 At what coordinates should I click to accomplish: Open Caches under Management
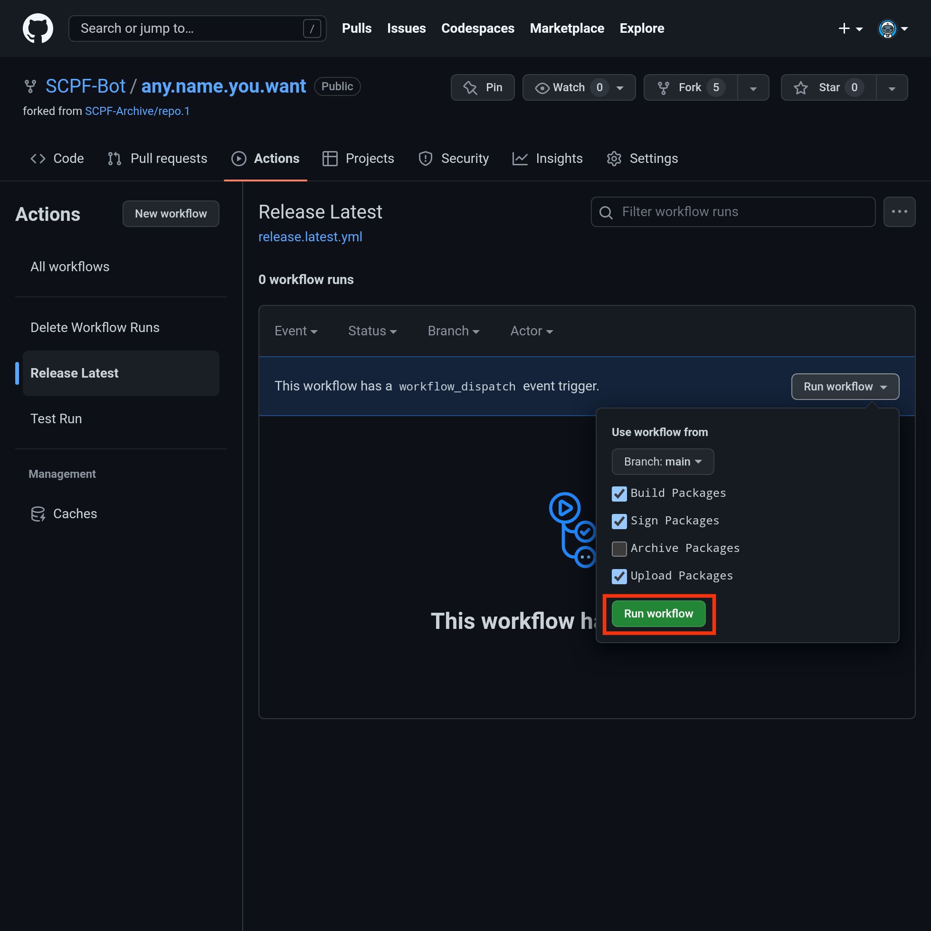[75, 513]
